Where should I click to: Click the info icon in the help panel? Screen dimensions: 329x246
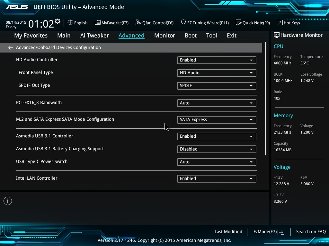tap(8, 201)
